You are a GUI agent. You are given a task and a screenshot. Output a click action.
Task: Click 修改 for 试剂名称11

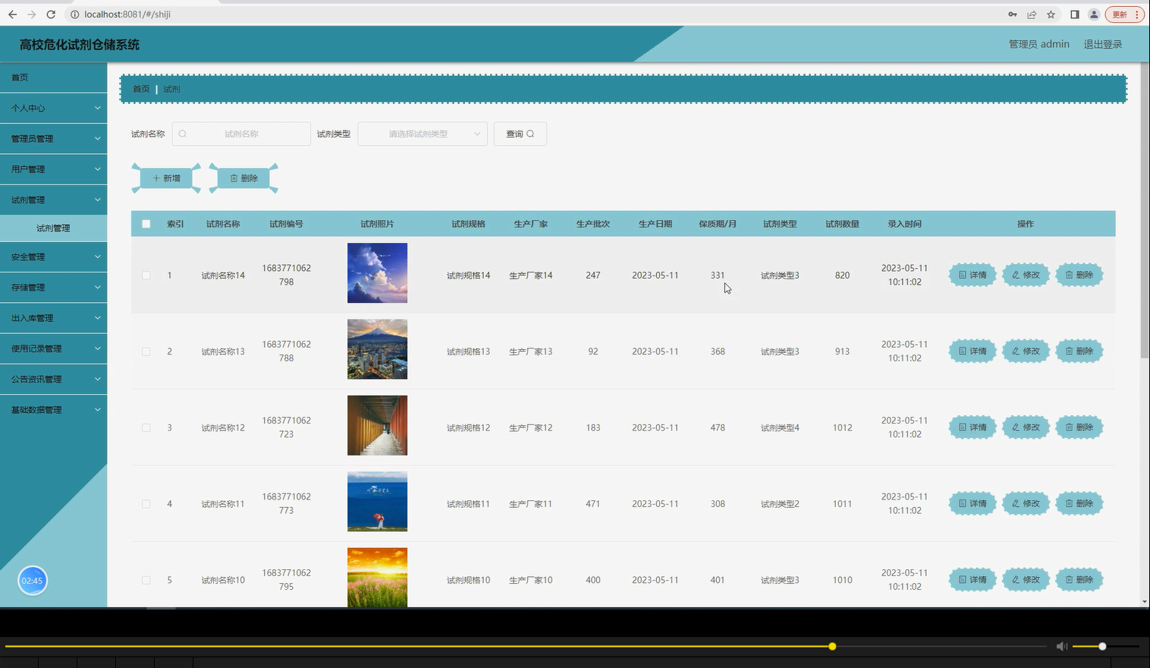click(x=1026, y=503)
